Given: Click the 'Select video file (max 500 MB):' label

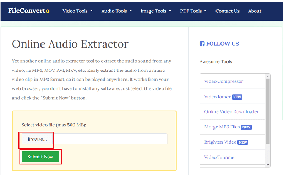Looking at the screenshot, I should click(x=54, y=125).
